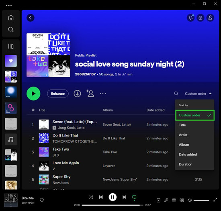The image size is (221, 211).
Task: Open more options for playlist
Action: coord(103,93)
